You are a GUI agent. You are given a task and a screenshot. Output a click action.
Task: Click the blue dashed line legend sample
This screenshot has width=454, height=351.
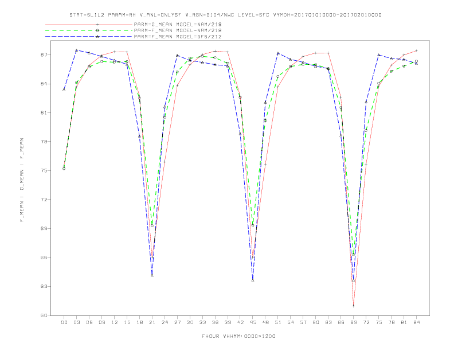pos(89,37)
